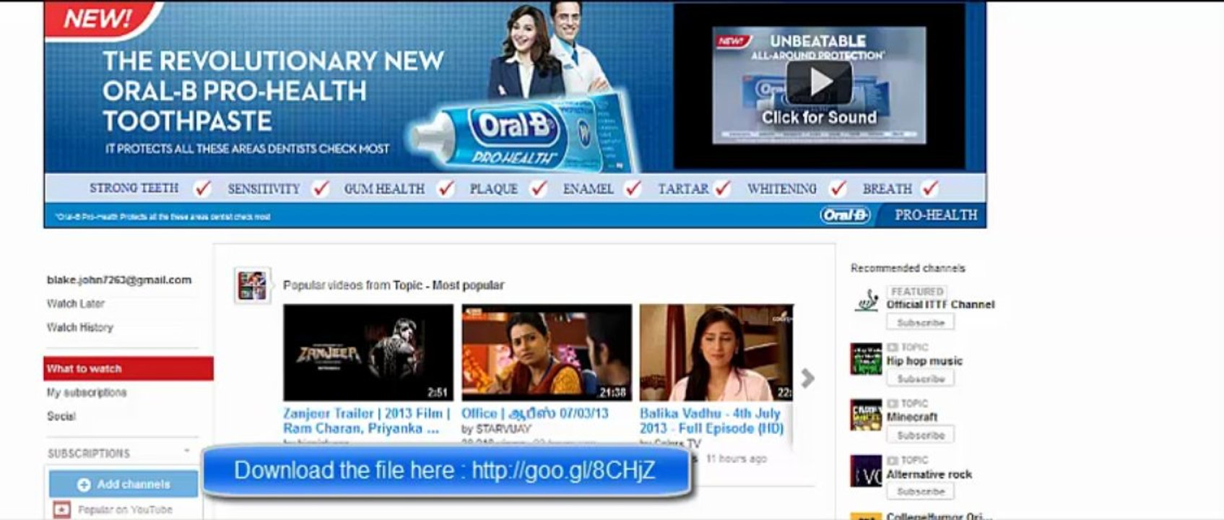The height and width of the screenshot is (520, 1224).
Task: Open Popular on YouTube in the sidebar
Action: [125, 509]
